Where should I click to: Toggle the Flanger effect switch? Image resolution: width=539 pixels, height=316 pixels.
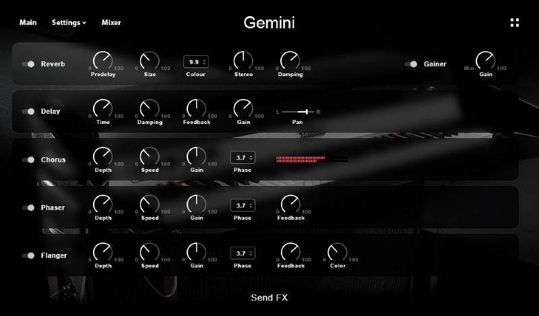click(x=28, y=255)
